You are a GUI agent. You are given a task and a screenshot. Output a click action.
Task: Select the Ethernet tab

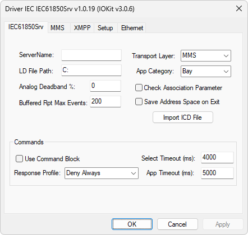[x=132, y=28]
